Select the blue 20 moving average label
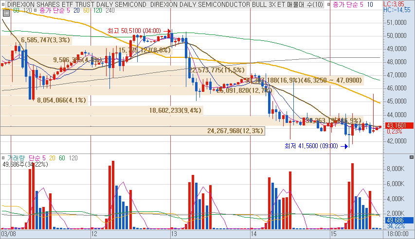 [x=76, y=10]
